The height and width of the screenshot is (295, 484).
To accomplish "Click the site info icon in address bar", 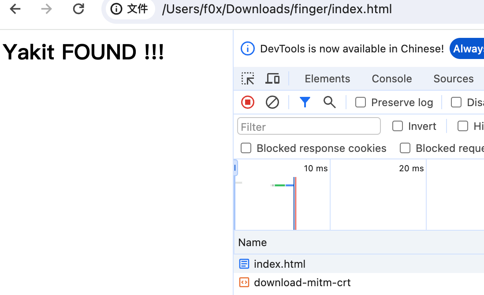I will click(116, 9).
